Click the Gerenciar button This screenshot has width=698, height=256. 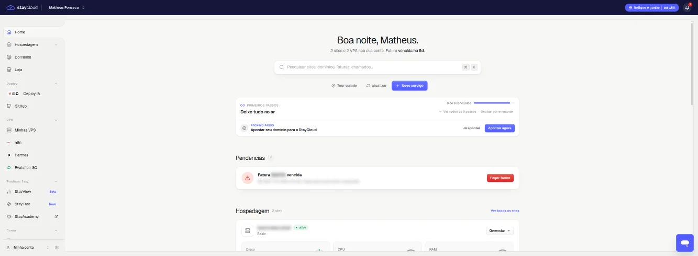coord(500,230)
